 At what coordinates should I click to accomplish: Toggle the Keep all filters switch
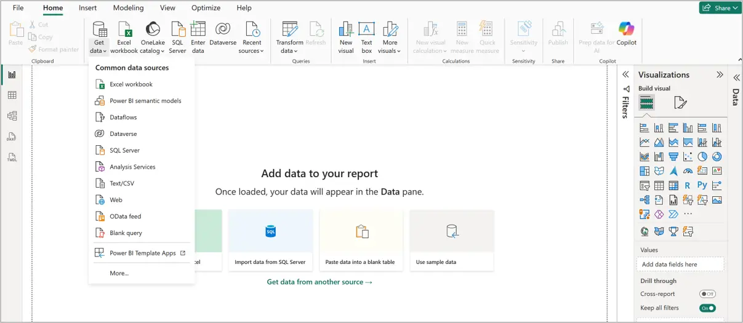point(707,308)
